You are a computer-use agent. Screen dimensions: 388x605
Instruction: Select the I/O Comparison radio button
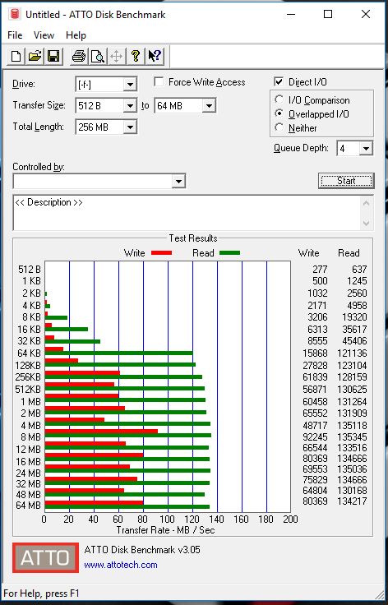(279, 99)
